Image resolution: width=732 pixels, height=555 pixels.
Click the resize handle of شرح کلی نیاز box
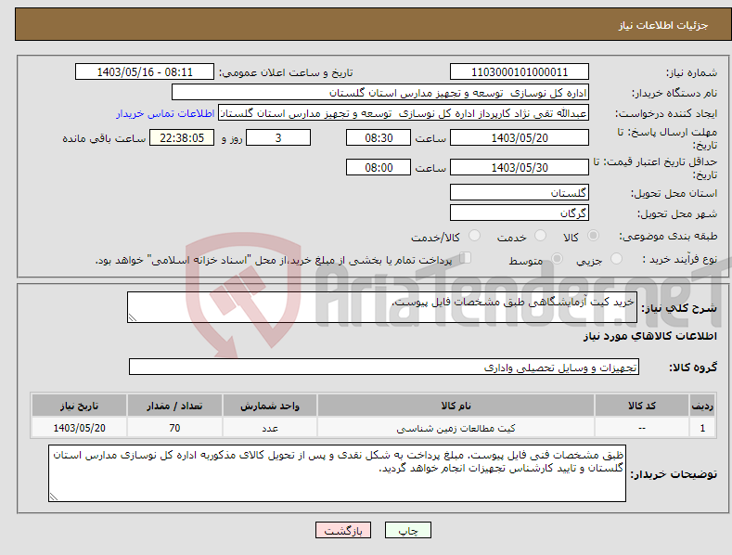(x=133, y=317)
